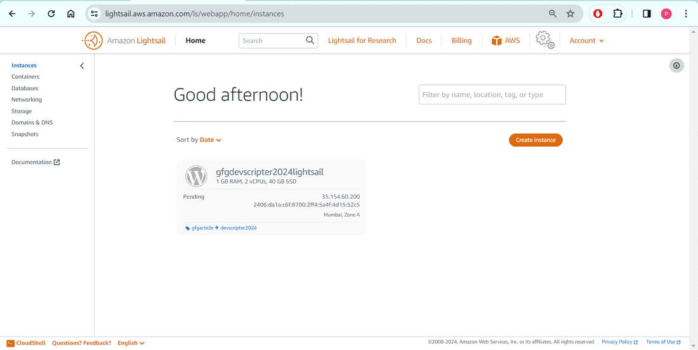Click the search magnifier in Lightsail search
The height and width of the screenshot is (350, 698).
coord(310,40)
